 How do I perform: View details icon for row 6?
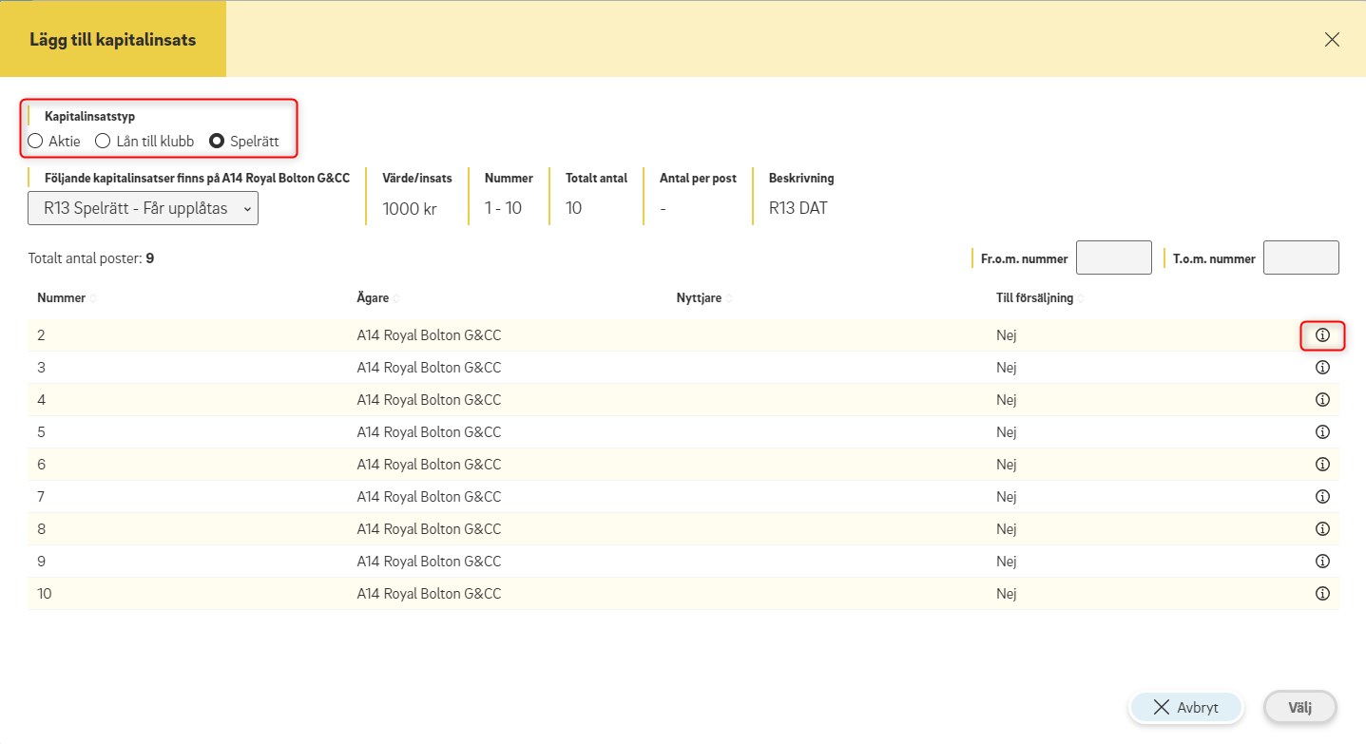(x=1321, y=465)
